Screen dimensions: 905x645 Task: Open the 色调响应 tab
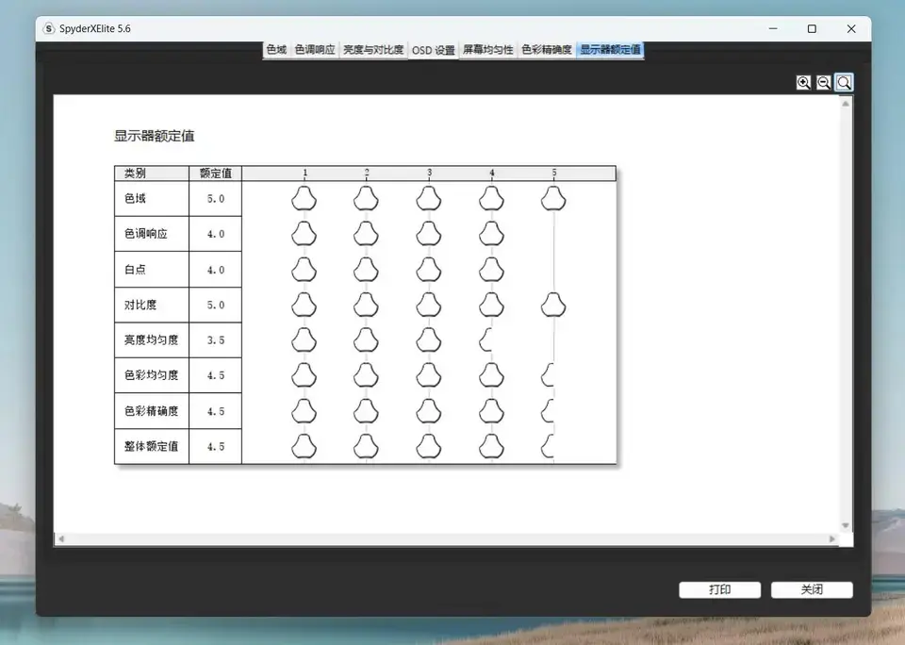tap(315, 50)
